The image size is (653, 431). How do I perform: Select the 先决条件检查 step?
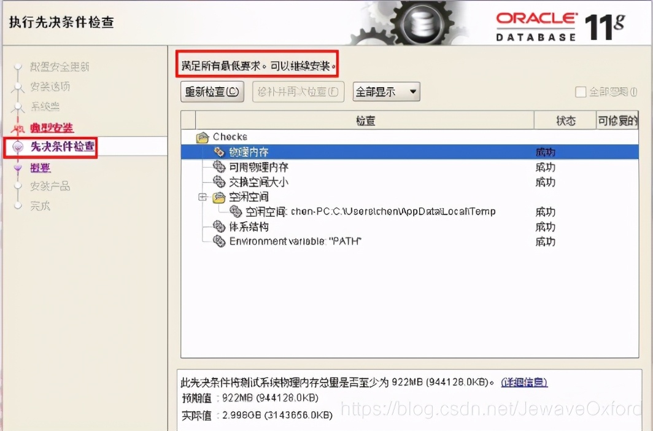[63, 147]
